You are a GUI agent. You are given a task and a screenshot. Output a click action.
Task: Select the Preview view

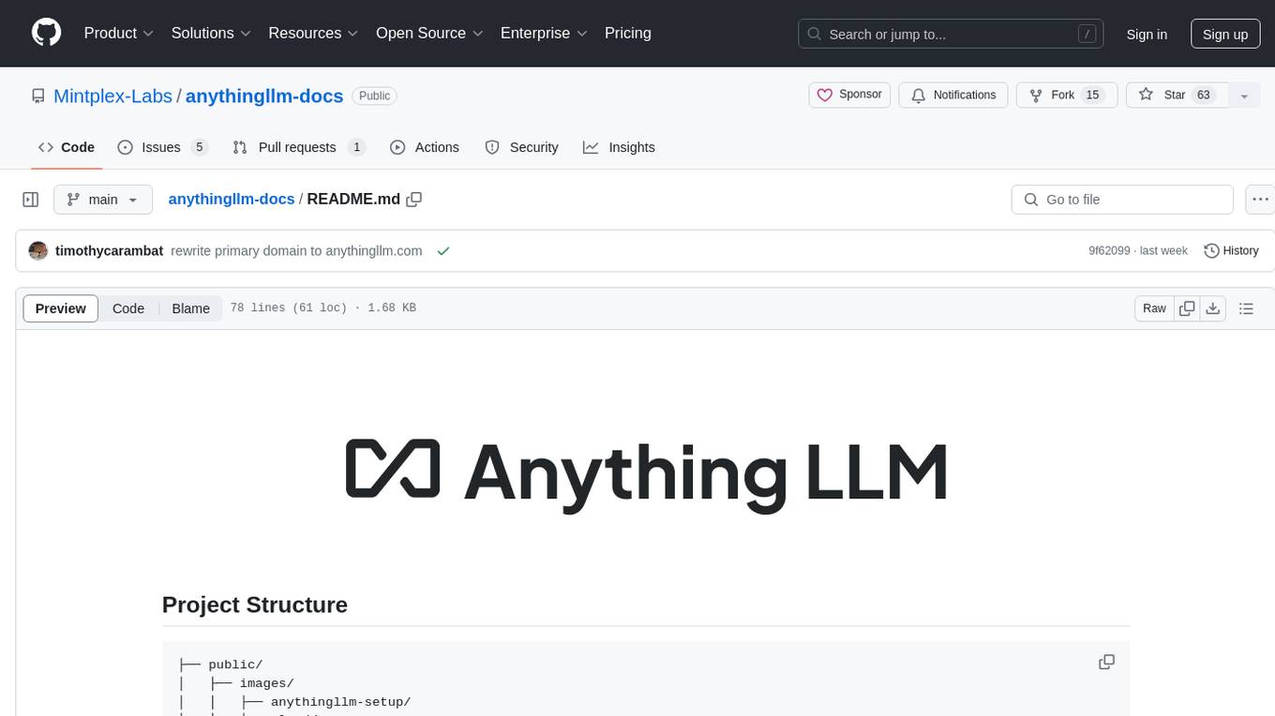click(x=61, y=308)
